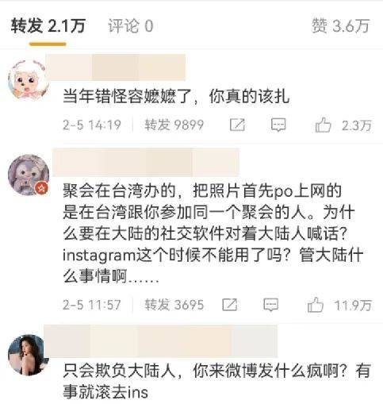This screenshot has height=404, width=383.
Task: Click 转发 3695 on the second comment
Action: [x=174, y=305]
